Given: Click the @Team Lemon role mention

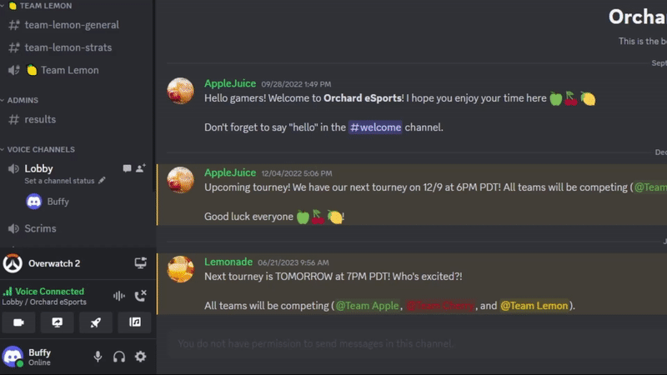Looking at the screenshot, I should [x=534, y=306].
